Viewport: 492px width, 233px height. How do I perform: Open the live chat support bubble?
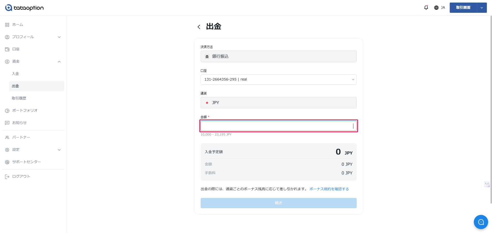[x=481, y=222]
